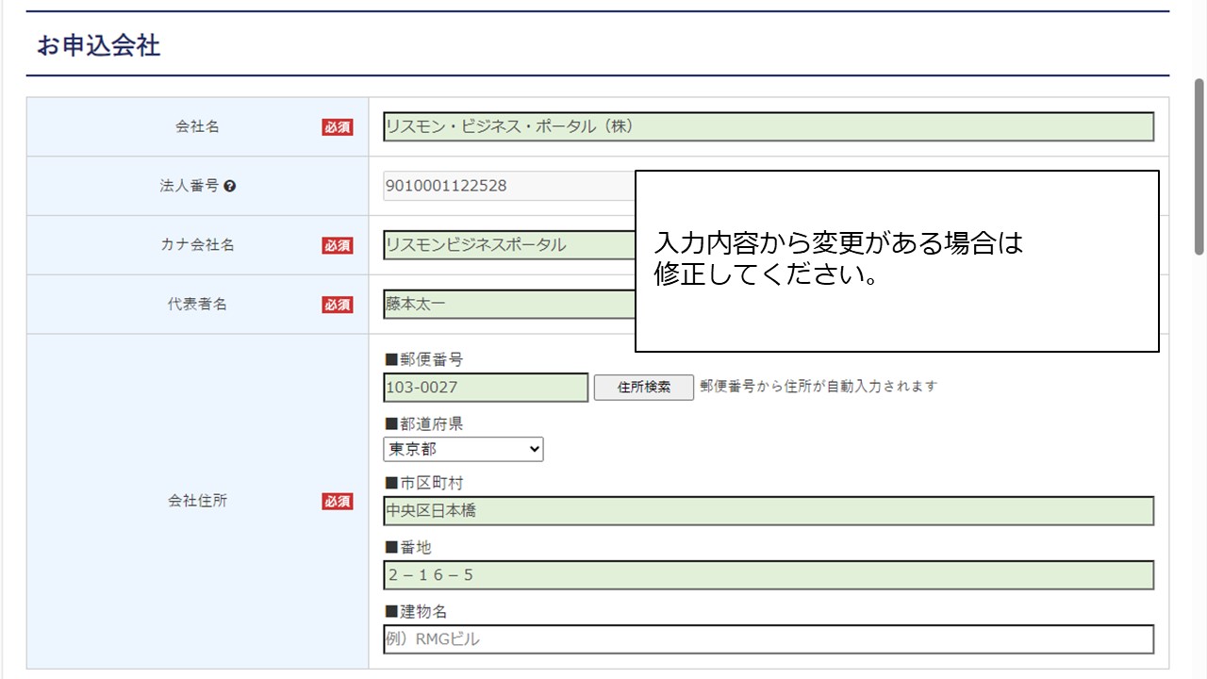Edit the 郵便番号 field 103-0027
1207x679 pixels.
tap(486, 388)
